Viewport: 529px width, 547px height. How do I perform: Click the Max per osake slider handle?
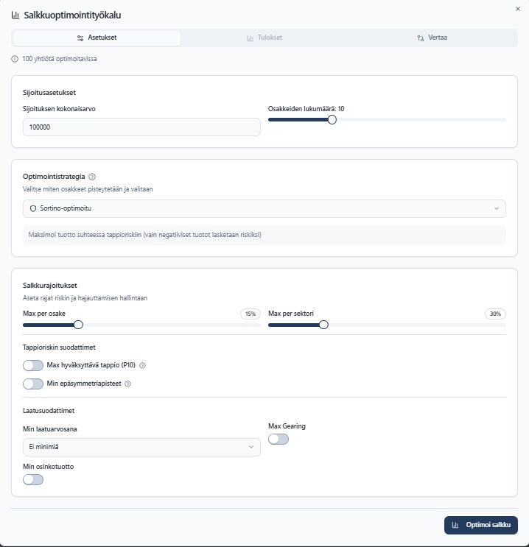[78, 325]
